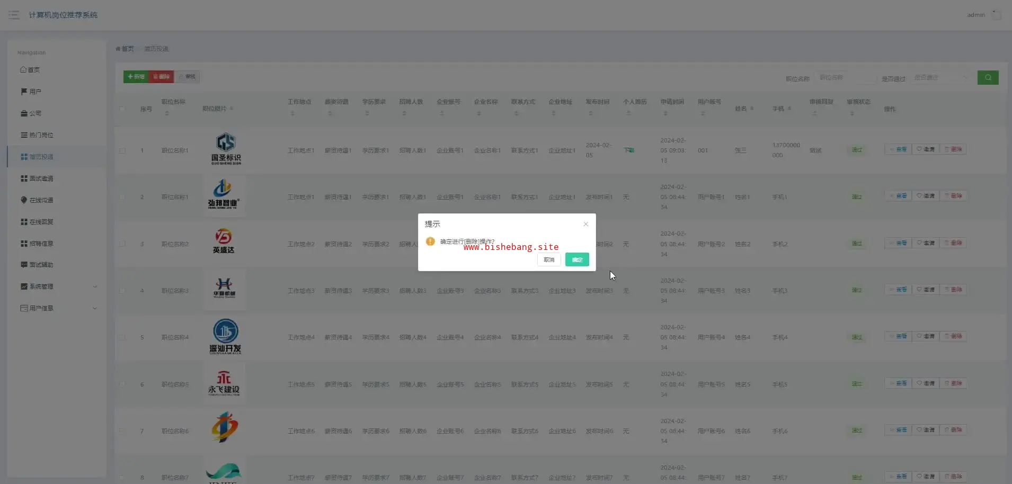The height and width of the screenshot is (484, 1012).
Task: Click 查看 for the 姓名1 row
Action: point(898,196)
